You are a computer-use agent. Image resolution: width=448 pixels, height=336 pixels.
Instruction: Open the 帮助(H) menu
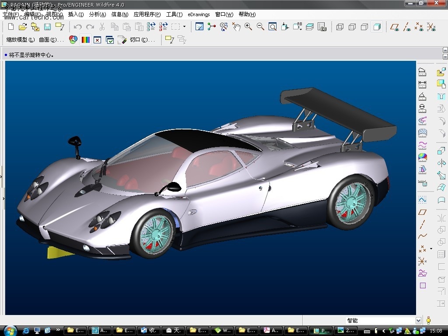click(x=247, y=14)
